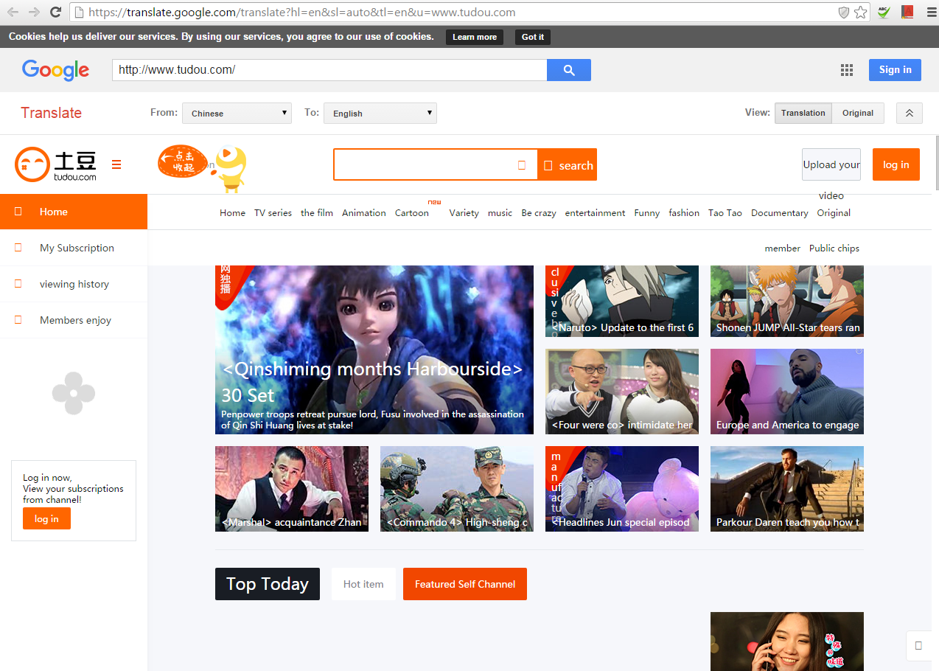Screen dimensions: 939x671
Task: Open My Subscription in the sidebar
Action: click(x=77, y=248)
